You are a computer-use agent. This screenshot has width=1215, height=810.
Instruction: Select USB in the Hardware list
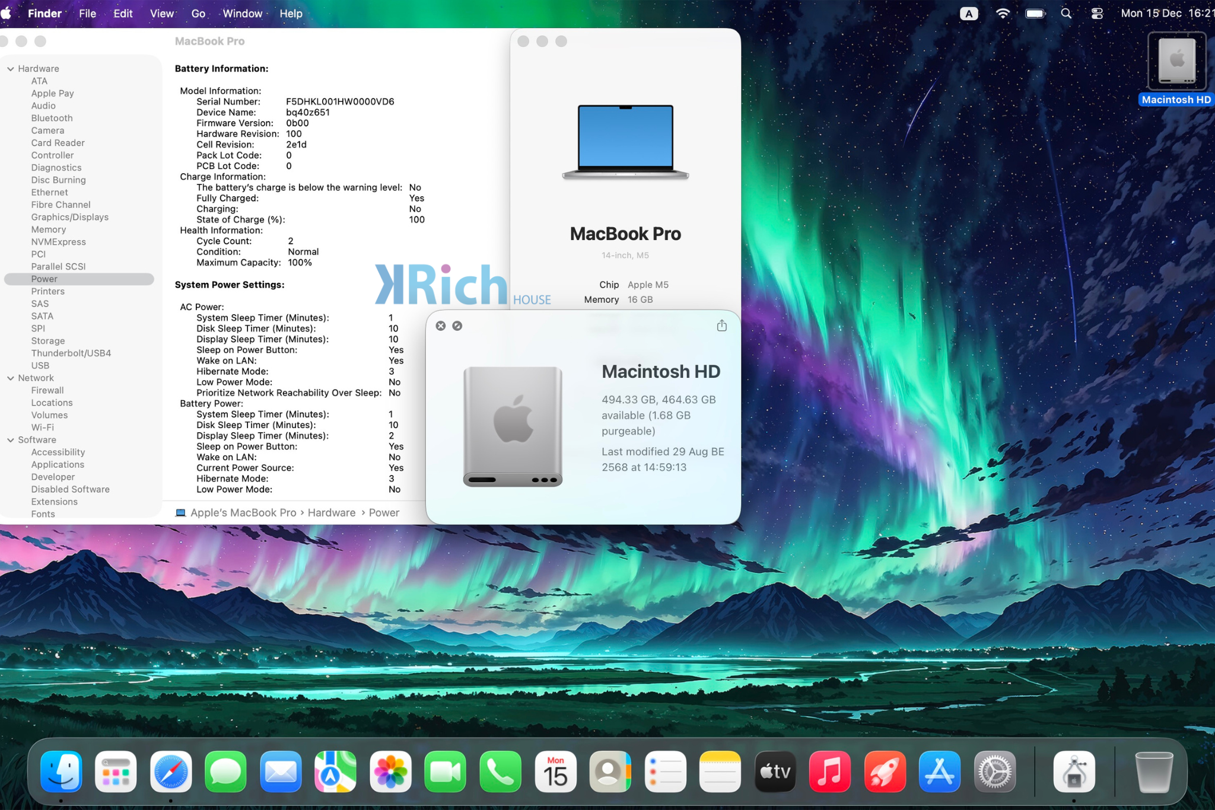click(40, 366)
